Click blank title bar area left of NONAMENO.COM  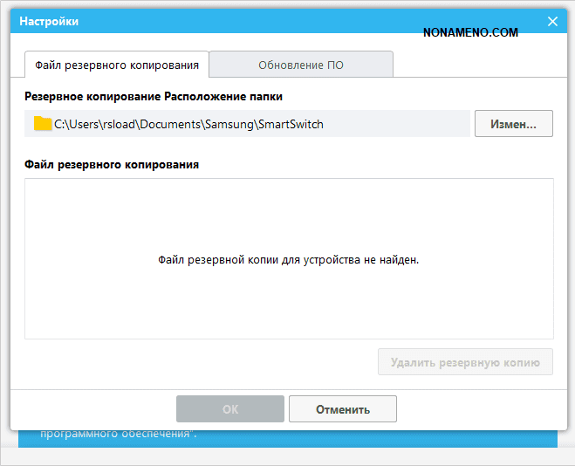(262, 22)
